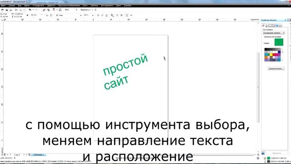Click the Save icon in toolbar

[x=7, y=10]
